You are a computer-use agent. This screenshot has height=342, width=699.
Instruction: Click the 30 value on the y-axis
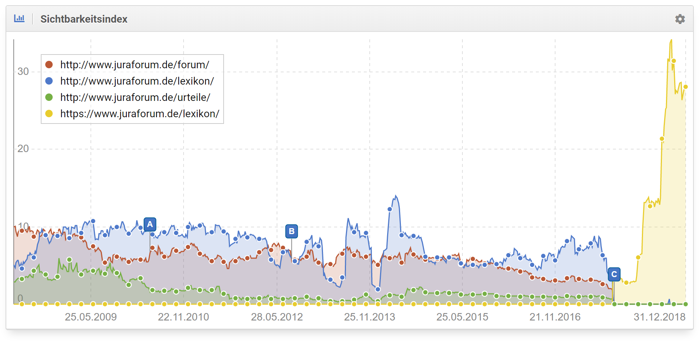(x=23, y=72)
